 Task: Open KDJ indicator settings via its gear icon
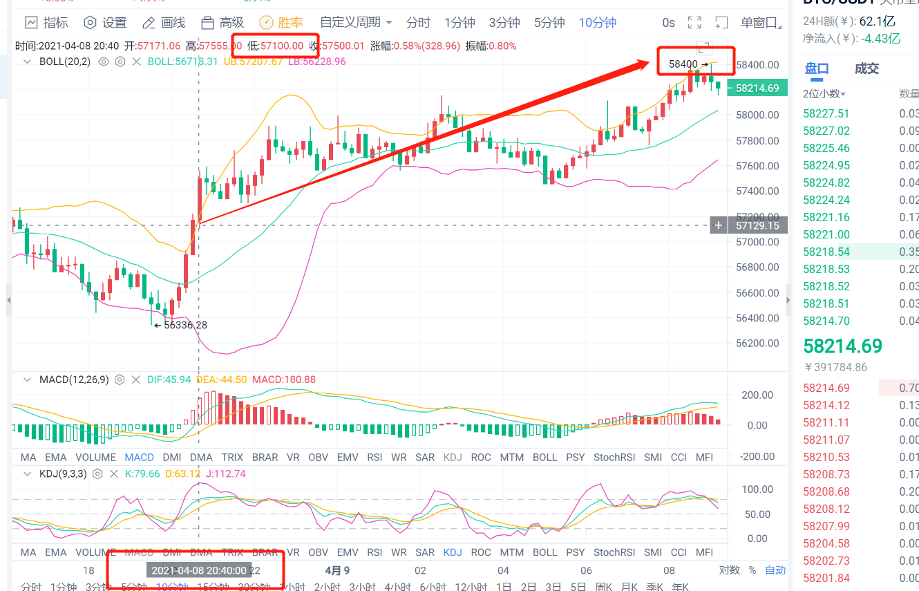click(x=98, y=473)
